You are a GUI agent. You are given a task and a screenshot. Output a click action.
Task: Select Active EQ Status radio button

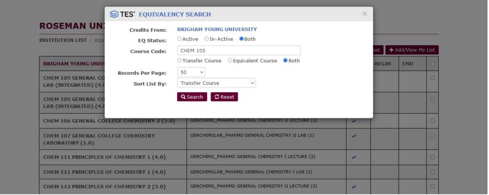point(180,39)
